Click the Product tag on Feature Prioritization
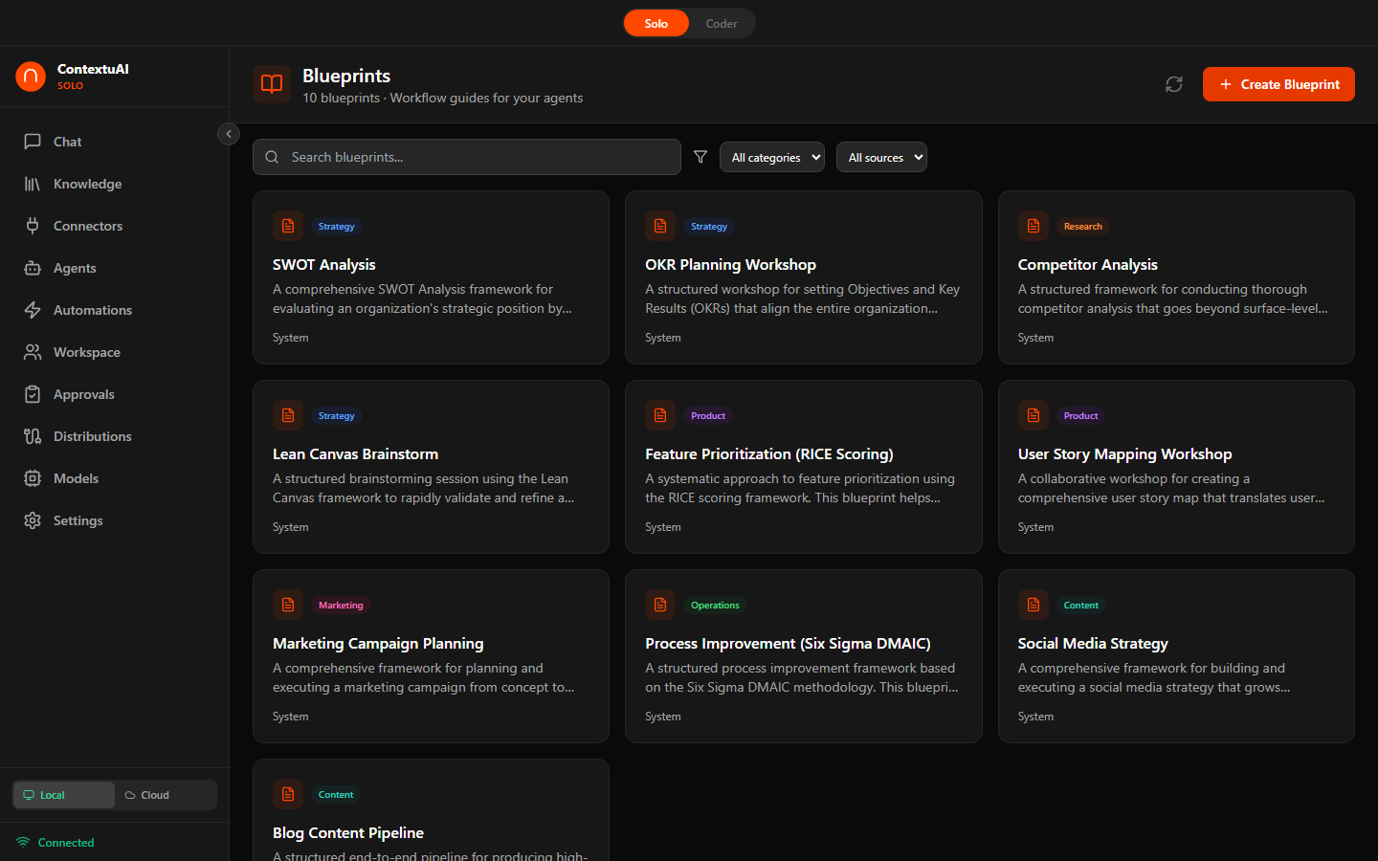This screenshot has width=1378, height=861. (708, 416)
